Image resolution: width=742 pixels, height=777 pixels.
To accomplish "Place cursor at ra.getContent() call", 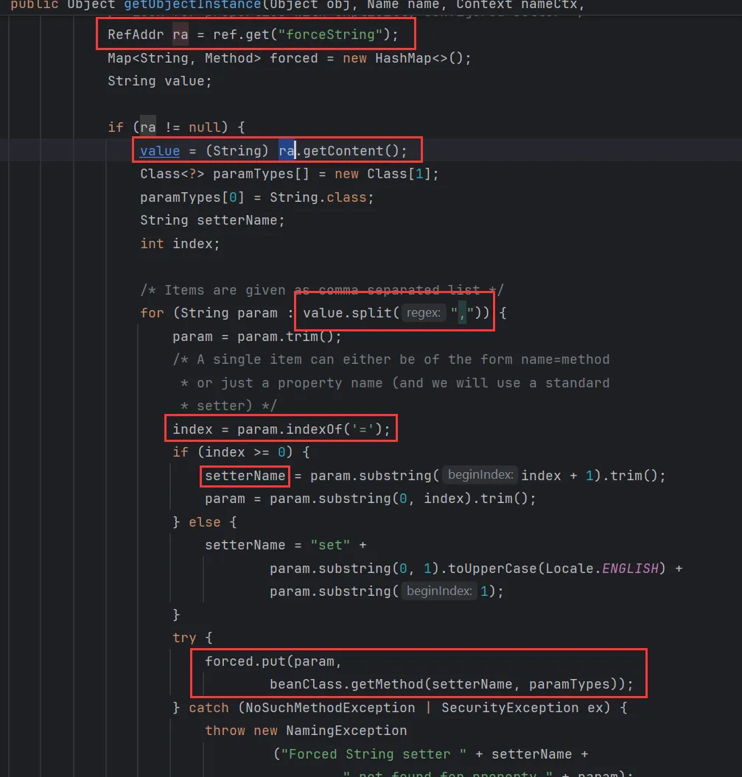I will [343, 151].
